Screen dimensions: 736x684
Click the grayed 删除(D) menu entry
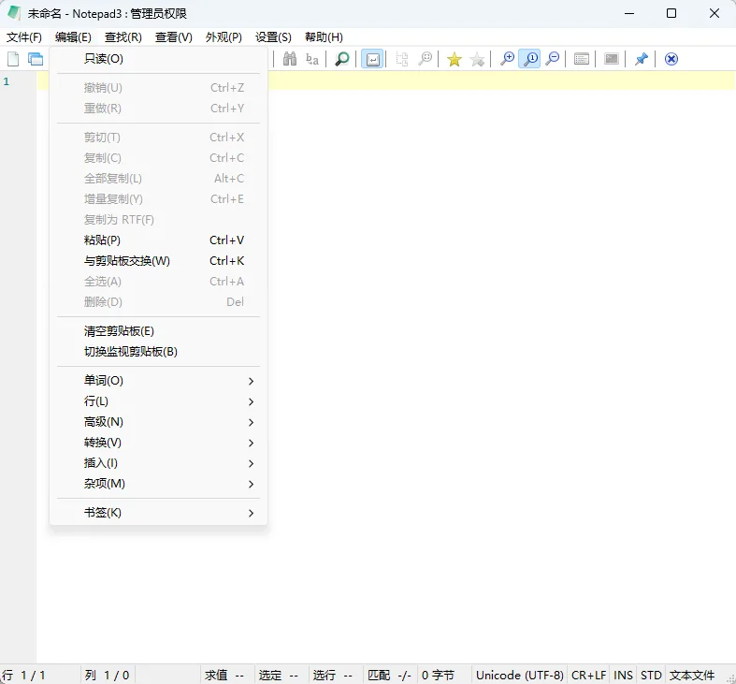coord(159,302)
